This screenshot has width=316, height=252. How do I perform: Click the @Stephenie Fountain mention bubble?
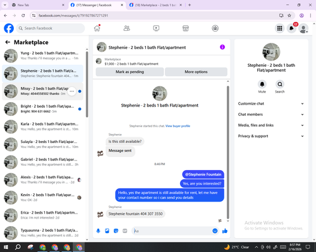(203, 175)
